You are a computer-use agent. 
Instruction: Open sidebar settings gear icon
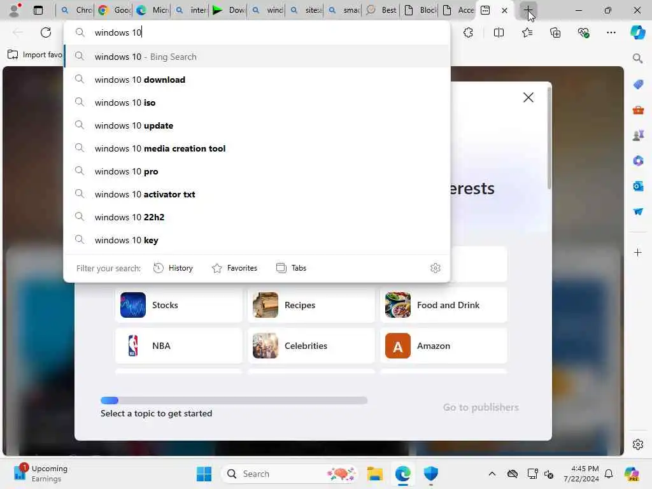(638, 444)
